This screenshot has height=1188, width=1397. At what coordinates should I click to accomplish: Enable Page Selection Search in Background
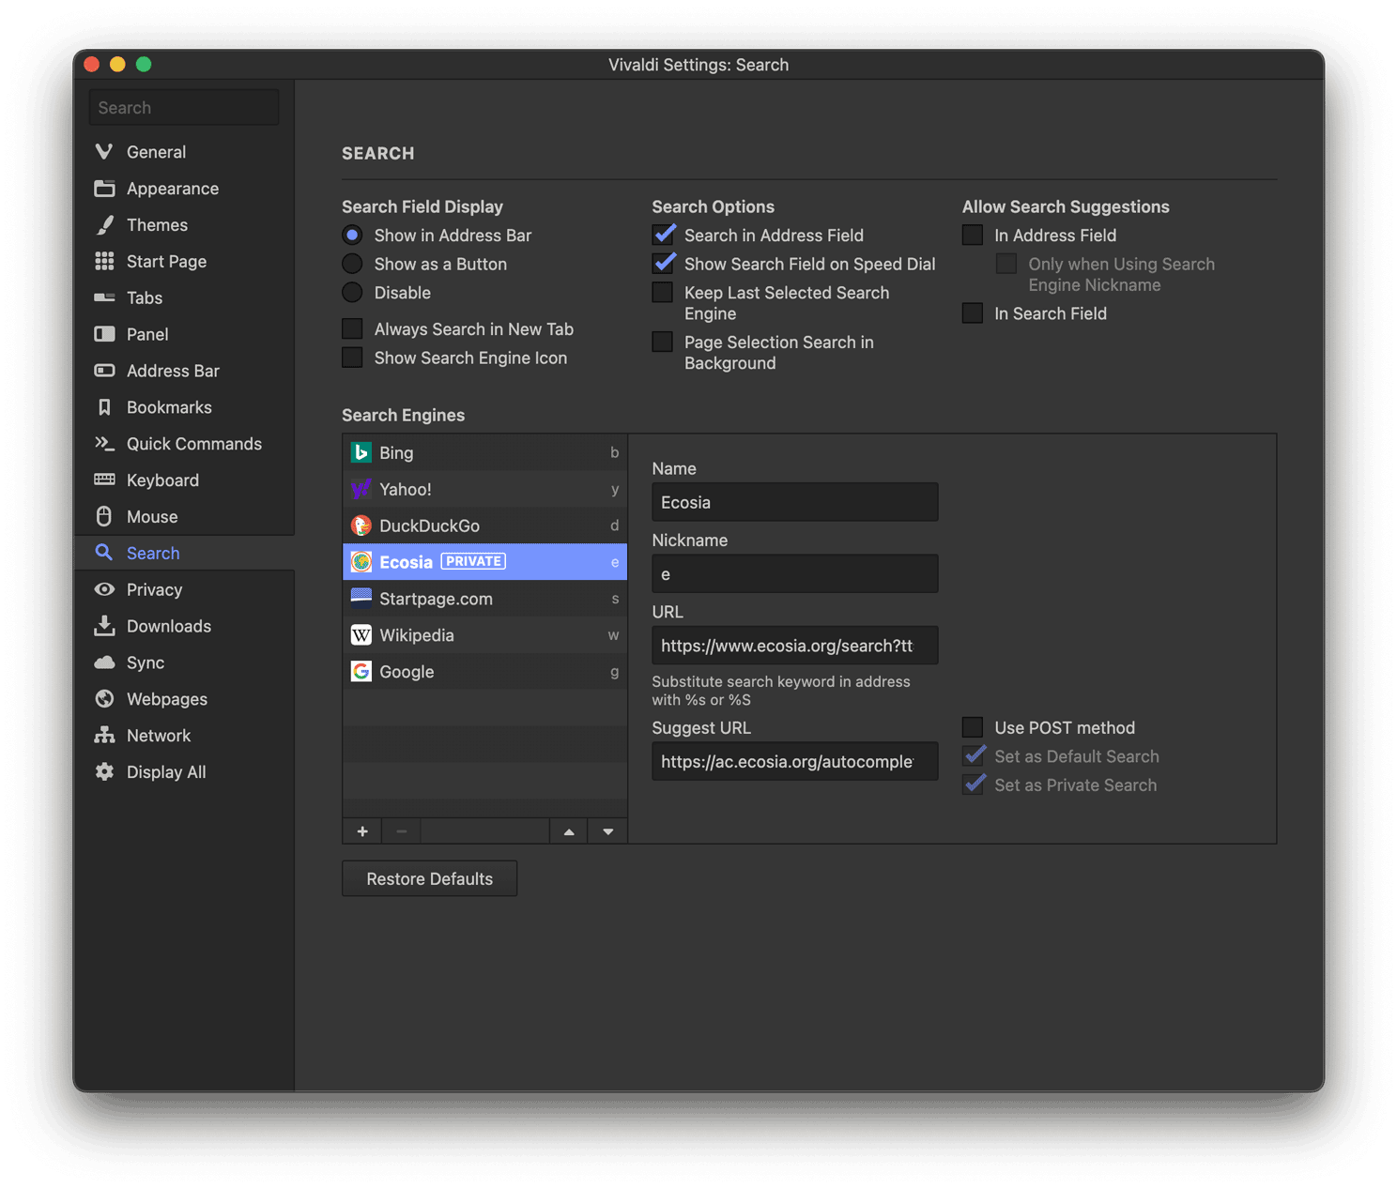pyautogui.click(x=663, y=342)
